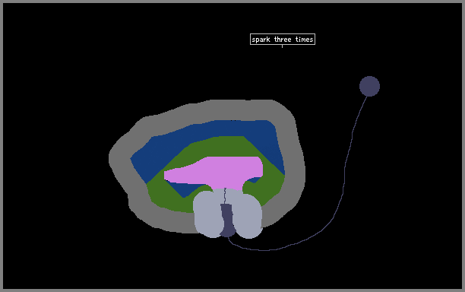Viewport: 465px width, 292px height.
Task: Click the dark purple plug between the lobes
Action: coord(227,220)
